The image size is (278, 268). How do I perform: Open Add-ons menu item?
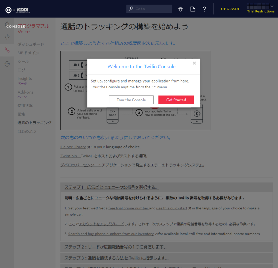tap(25, 92)
